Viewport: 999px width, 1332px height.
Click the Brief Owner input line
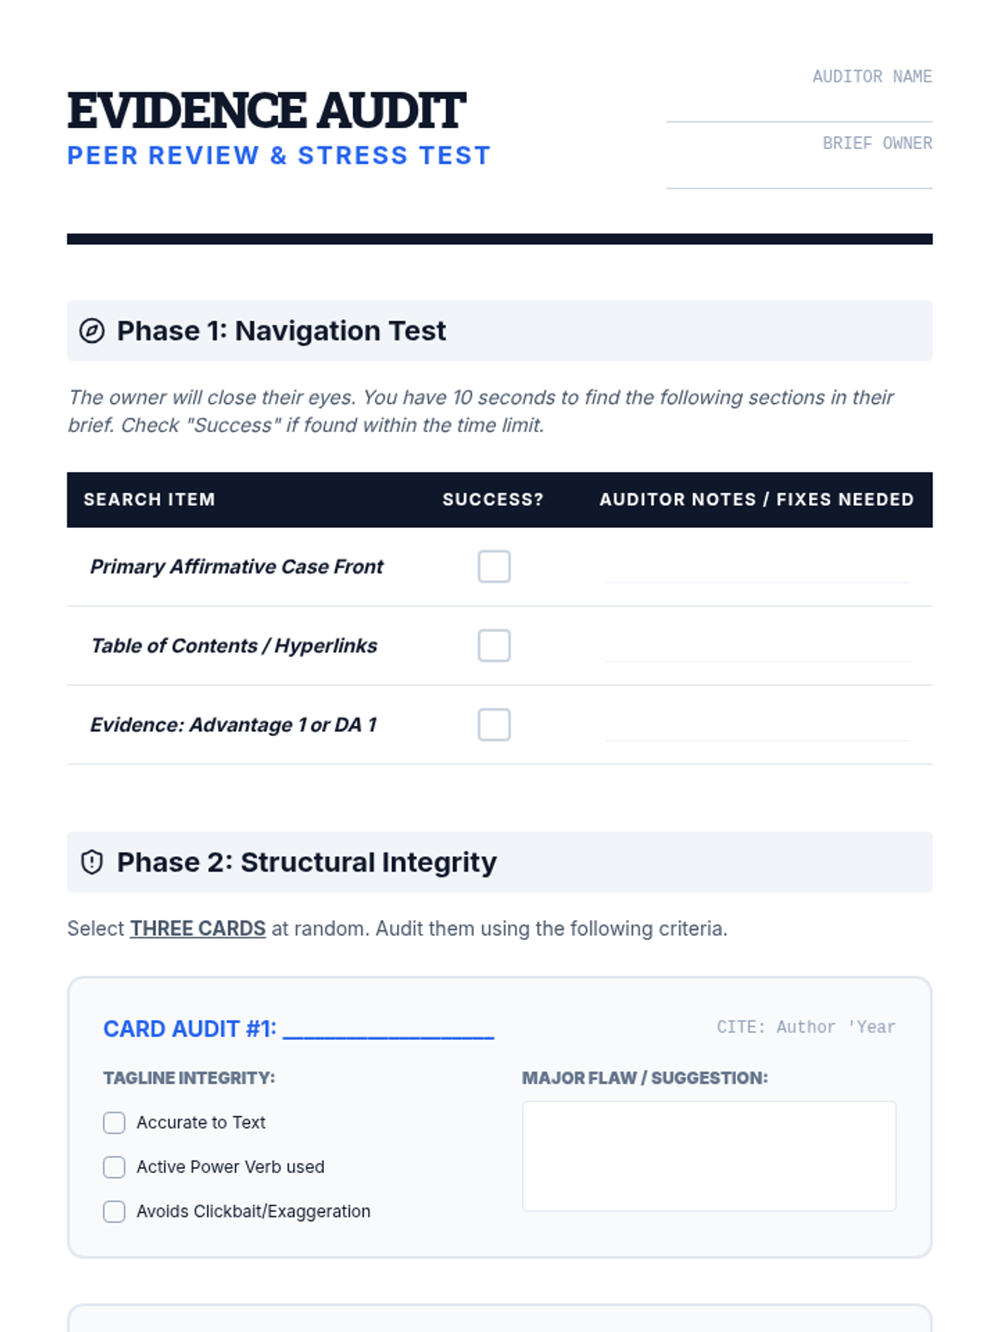point(798,175)
